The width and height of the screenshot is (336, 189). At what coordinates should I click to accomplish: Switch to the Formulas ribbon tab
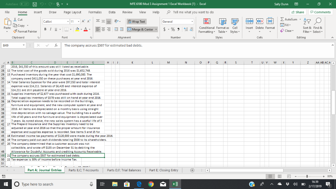pos(95,12)
